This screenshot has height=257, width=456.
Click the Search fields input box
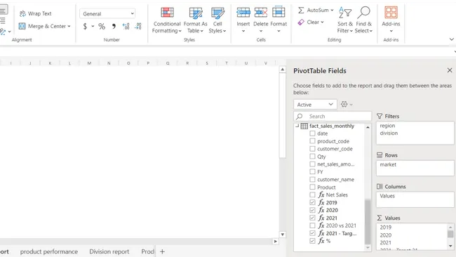pos(333,117)
